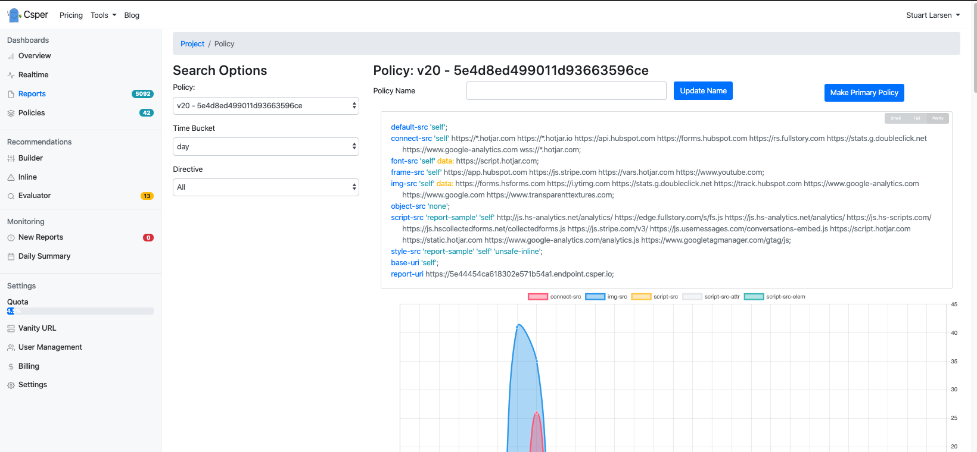Screen dimensions: 977x452
Task: Click the Billing dollar icon
Action: tap(11, 366)
